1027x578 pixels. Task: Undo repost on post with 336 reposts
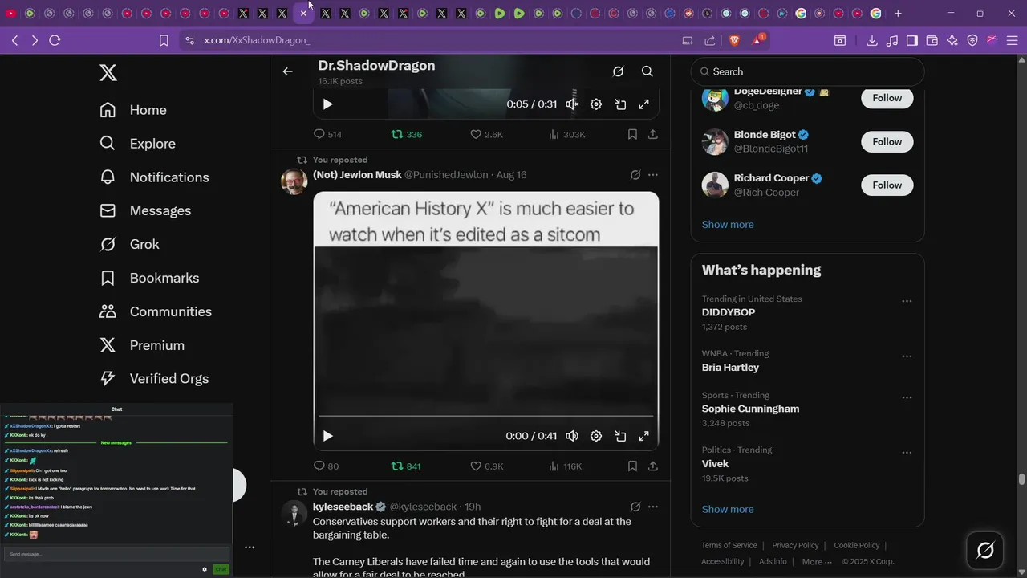(406, 134)
